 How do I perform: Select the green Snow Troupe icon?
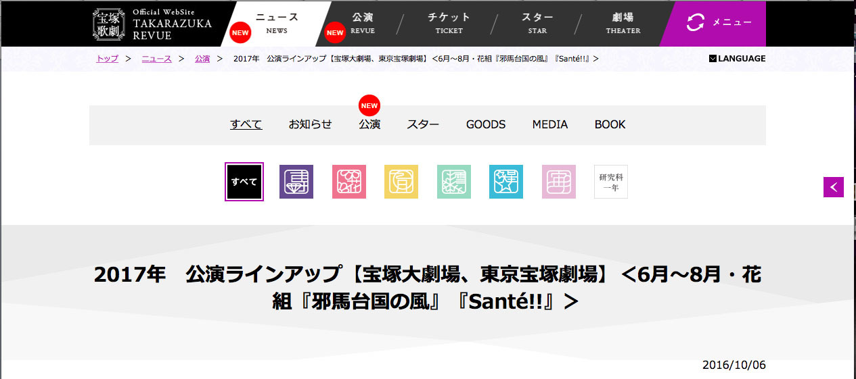tap(454, 182)
